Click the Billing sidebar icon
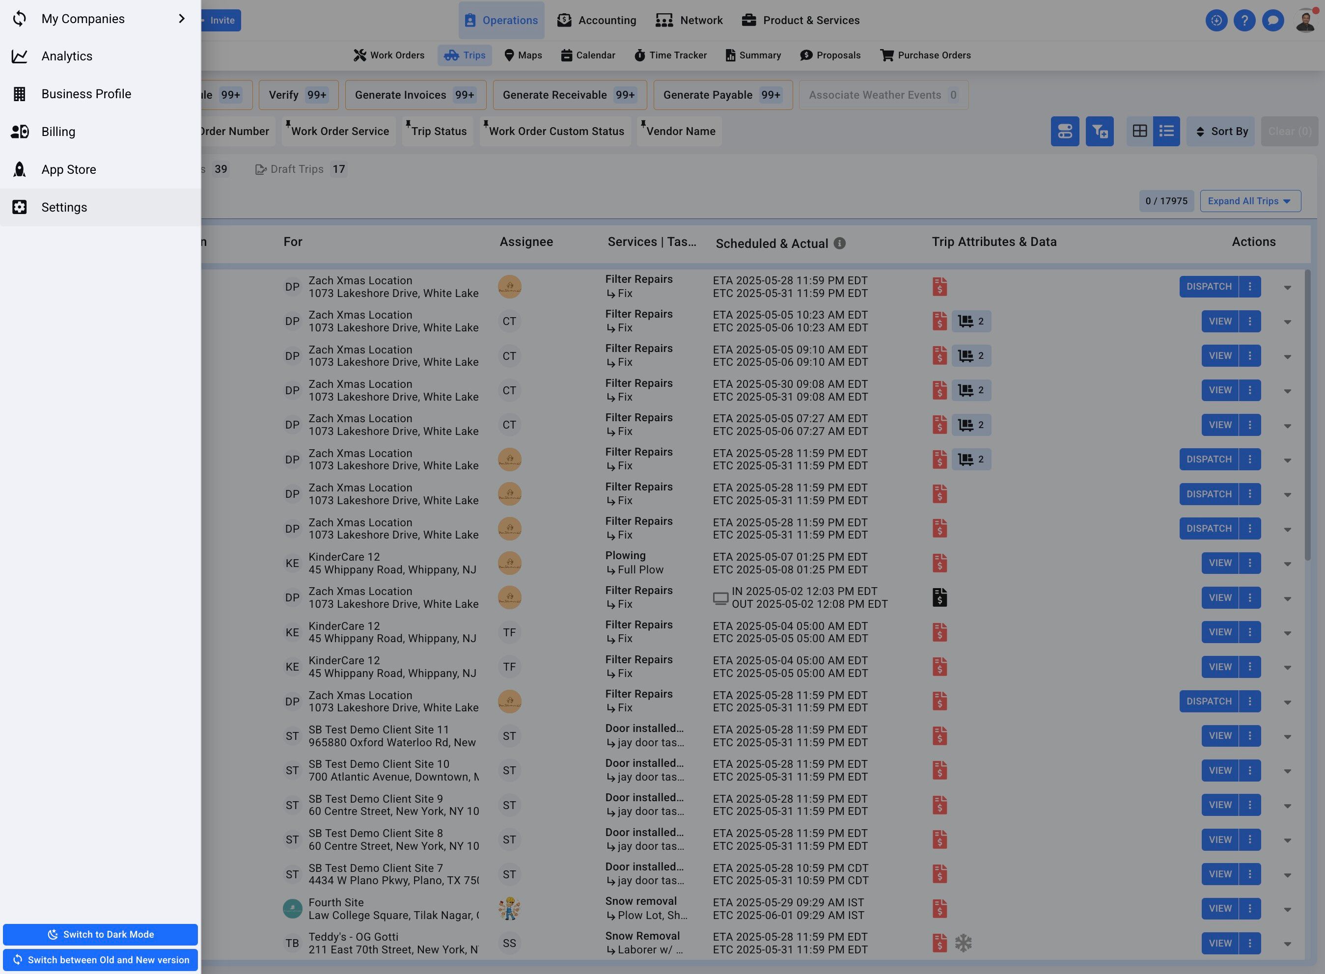This screenshot has width=1325, height=974. point(20,132)
